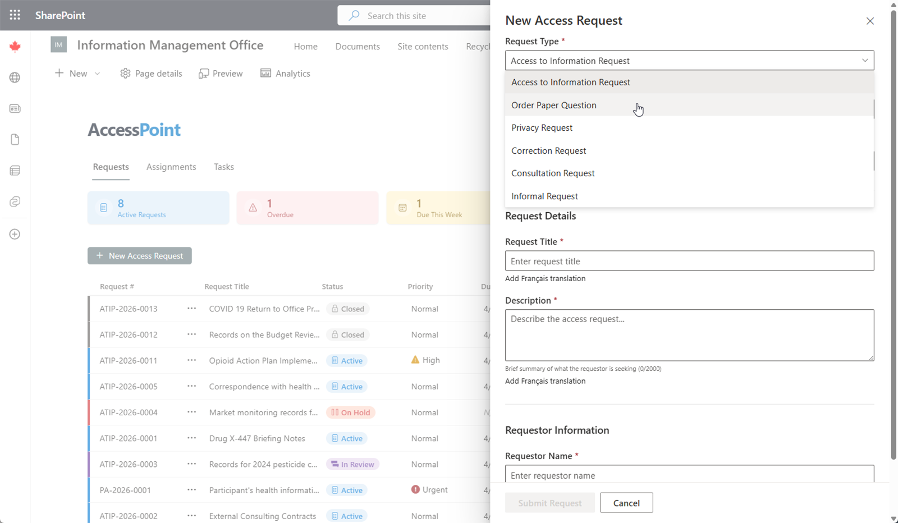Image resolution: width=898 pixels, height=523 pixels.
Task: Click Add Français translation under Request Title
Action: pyautogui.click(x=545, y=278)
